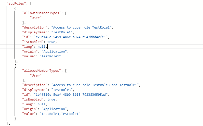Click the first role's isEnabled "true" value

(51, 42)
